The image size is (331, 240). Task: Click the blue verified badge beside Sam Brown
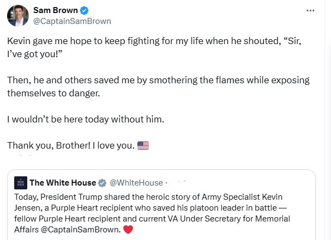pos(84,10)
